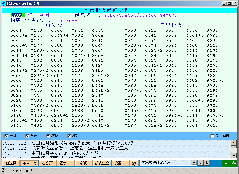Open the 组合页 tab
Viewport: 239px width, 174px height.
[47, 163]
